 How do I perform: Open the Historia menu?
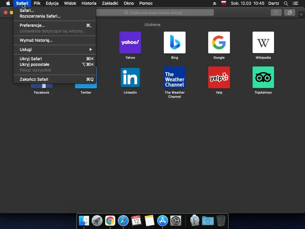[89, 3]
